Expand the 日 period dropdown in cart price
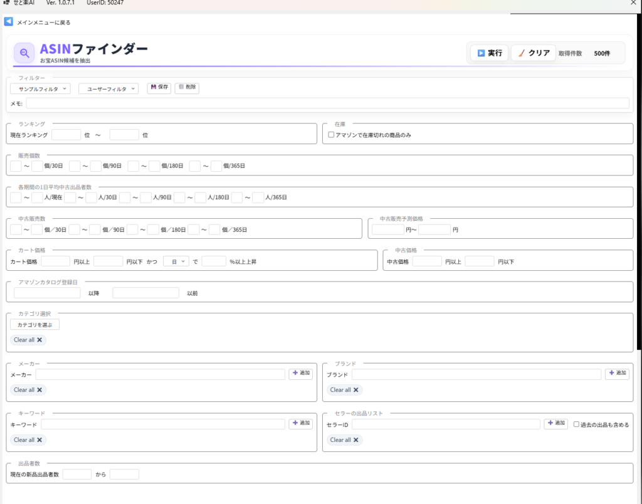The height and width of the screenshot is (504, 642). [176, 261]
